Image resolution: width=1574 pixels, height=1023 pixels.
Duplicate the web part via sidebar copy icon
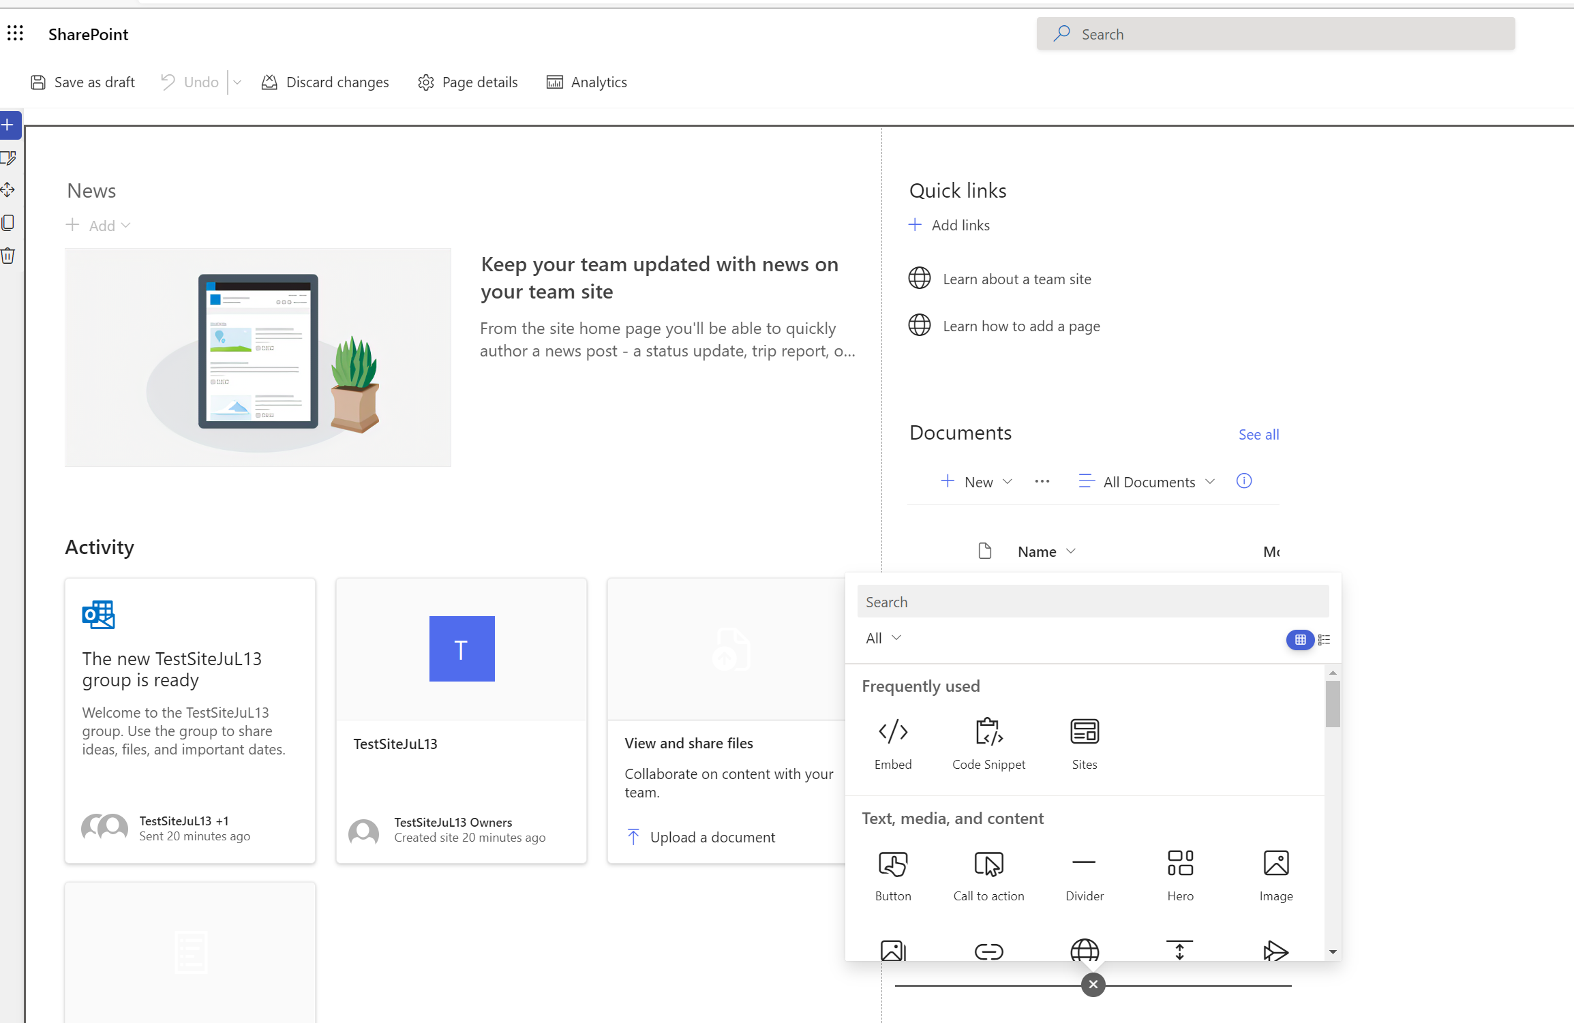[x=7, y=222]
